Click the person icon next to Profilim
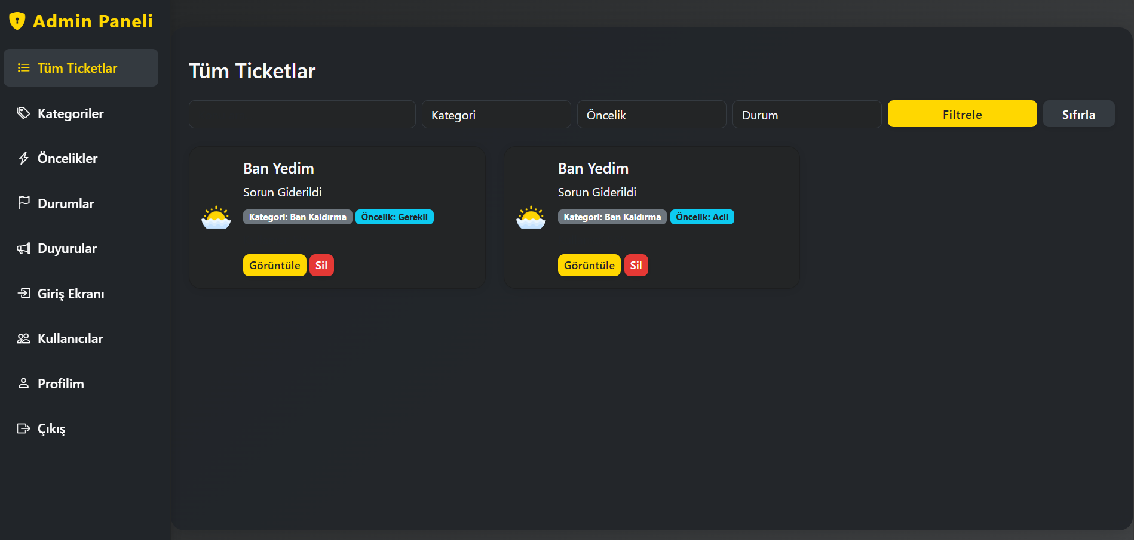The width and height of the screenshot is (1134, 540). coord(23,383)
